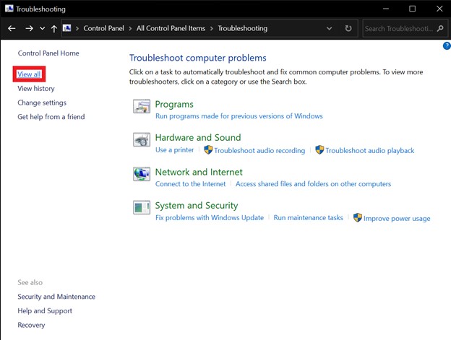Click shield icon beside audio recording
This screenshot has width=451, height=340.
tap(208, 149)
